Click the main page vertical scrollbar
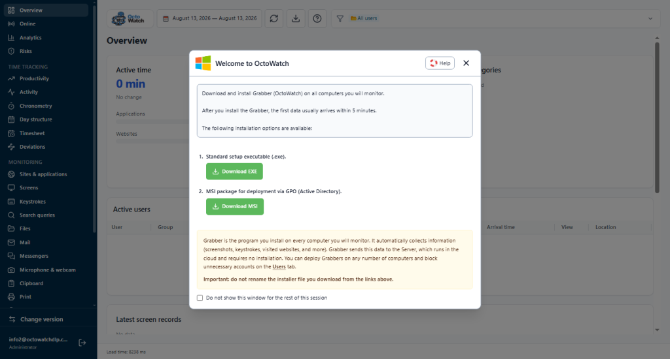This screenshot has width=670, height=359. [657, 117]
